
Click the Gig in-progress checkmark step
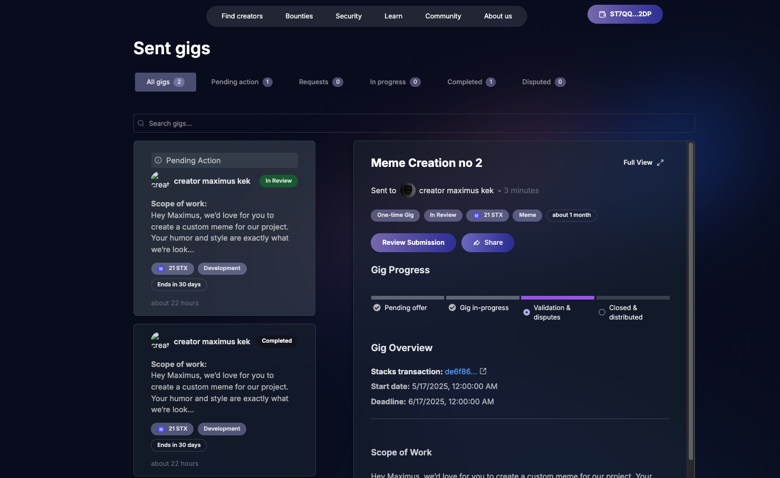click(x=452, y=308)
